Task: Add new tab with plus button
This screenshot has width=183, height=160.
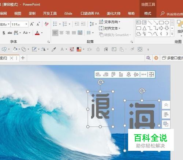Action: click(23, 58)
